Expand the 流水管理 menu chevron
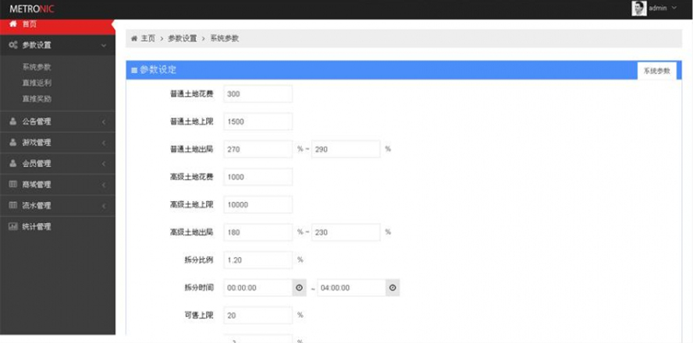Image resolution: width=693 pixels, height=343 pixels. point(104,206)
